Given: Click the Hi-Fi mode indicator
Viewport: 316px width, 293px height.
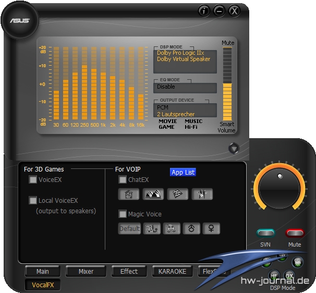Looking at the screenshot, I should point(191,127).
